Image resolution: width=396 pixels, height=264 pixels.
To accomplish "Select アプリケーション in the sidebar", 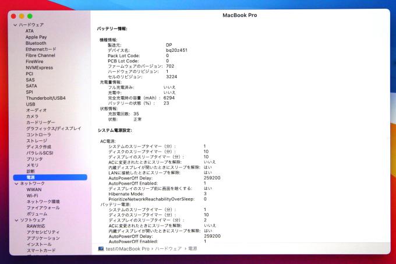I will (x=43, y=238).
